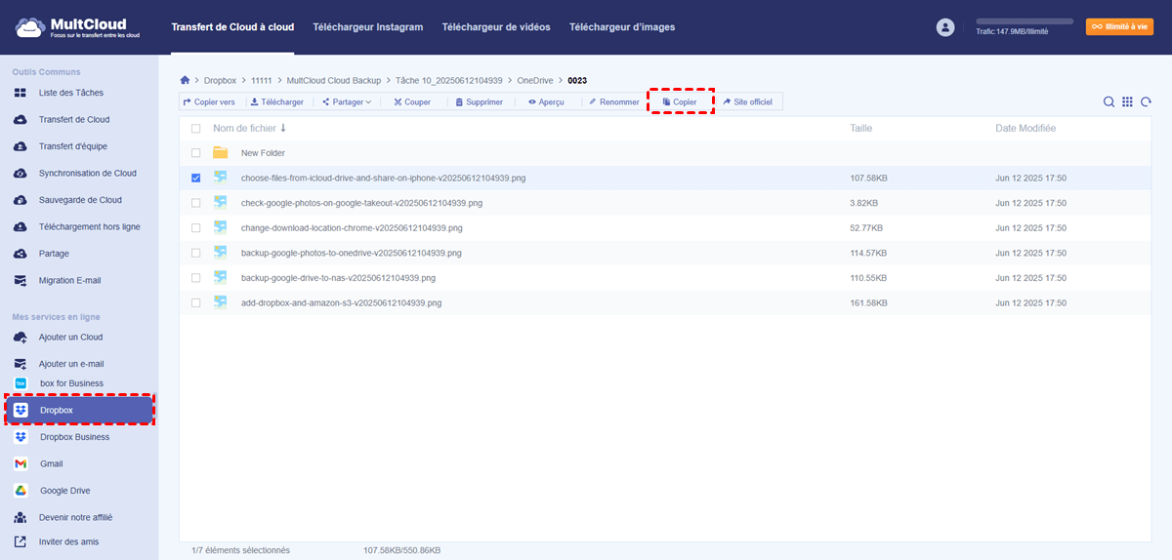
Task: Switch to grid view icon
Action: tap(1127, 102)
